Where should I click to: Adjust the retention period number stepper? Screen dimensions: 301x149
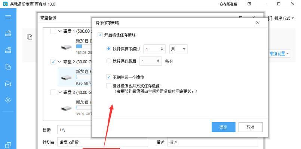click(x=162, y=49)
